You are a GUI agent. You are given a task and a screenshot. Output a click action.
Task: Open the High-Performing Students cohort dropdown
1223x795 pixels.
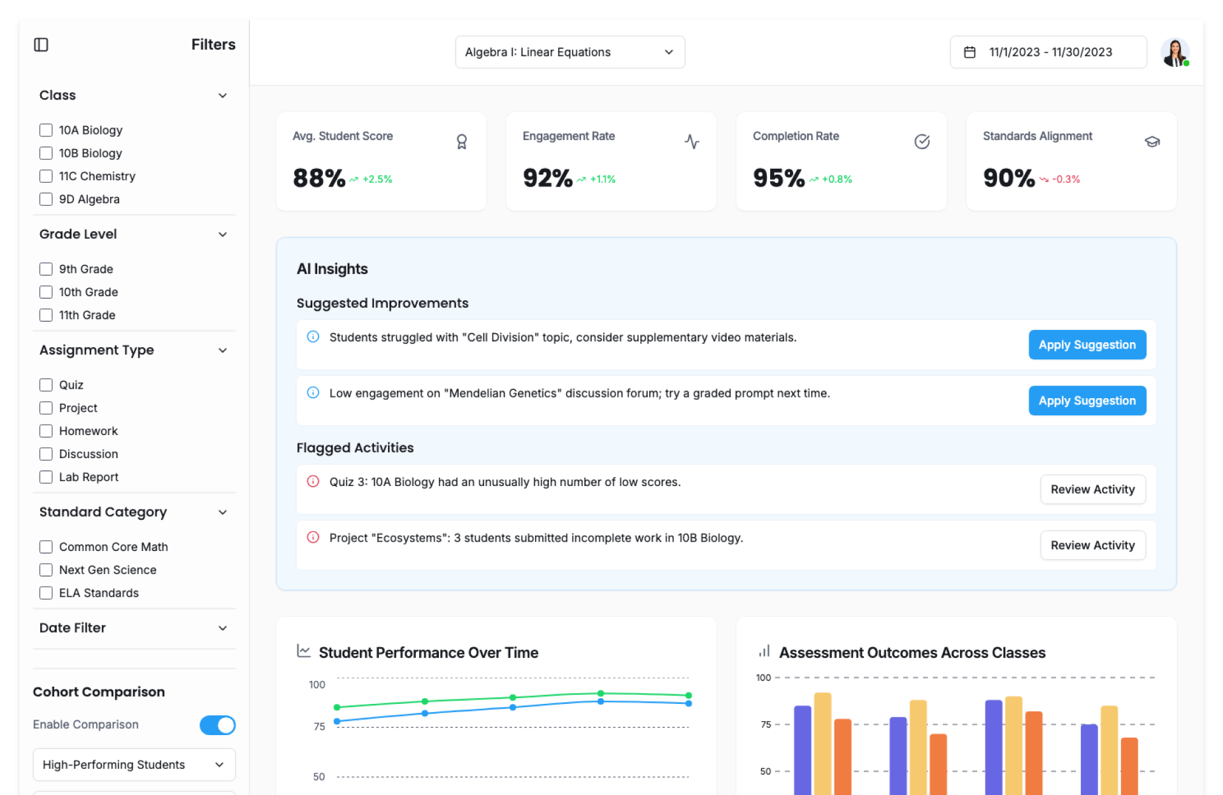pyautogui.click(x=134, y=764)
